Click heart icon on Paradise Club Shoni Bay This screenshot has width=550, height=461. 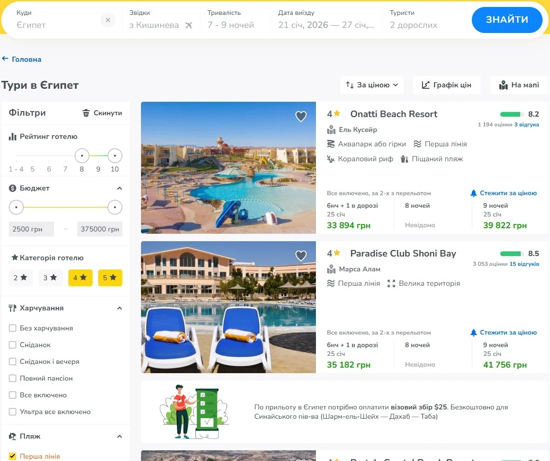(x=301, y=256)
